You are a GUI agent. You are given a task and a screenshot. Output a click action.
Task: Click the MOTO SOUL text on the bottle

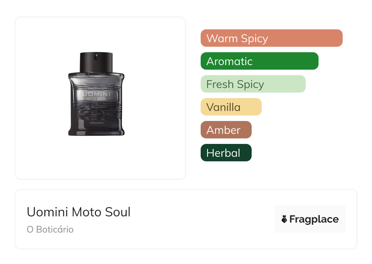click(96, 99)
